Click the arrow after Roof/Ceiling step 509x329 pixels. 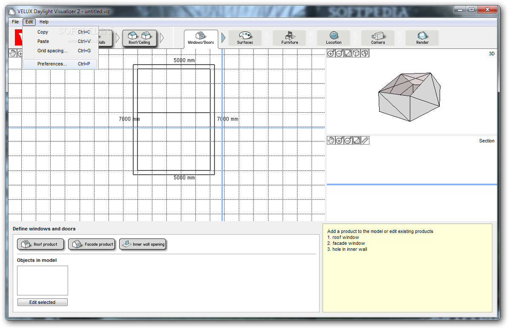tap(162, 38)
